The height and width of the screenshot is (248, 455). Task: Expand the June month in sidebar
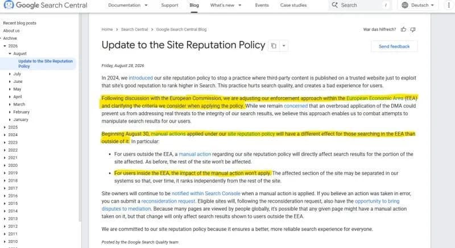[10, 82]
